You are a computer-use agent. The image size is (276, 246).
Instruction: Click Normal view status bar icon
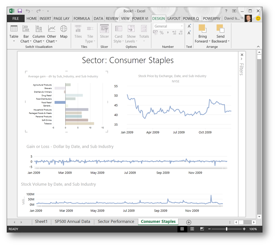click(x=182, y=229)
